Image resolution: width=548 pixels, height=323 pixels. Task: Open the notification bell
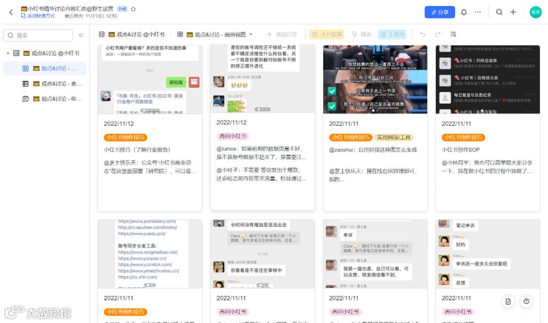click(464, 12)
